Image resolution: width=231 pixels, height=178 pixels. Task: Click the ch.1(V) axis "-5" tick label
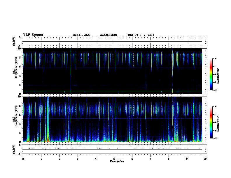(x=19, y=46)
